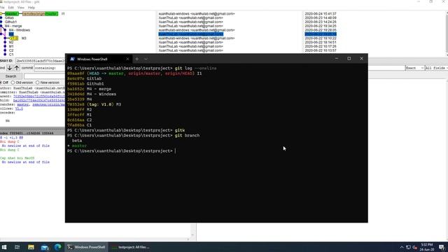Open the File menu in gitk

click(x=2, y=8)
